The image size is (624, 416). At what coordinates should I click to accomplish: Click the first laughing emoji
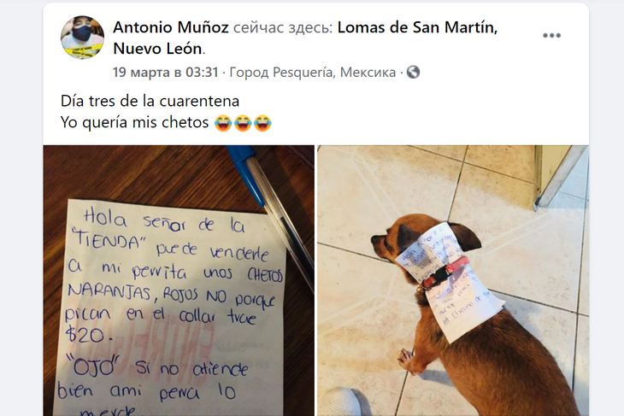coord(223,123)
